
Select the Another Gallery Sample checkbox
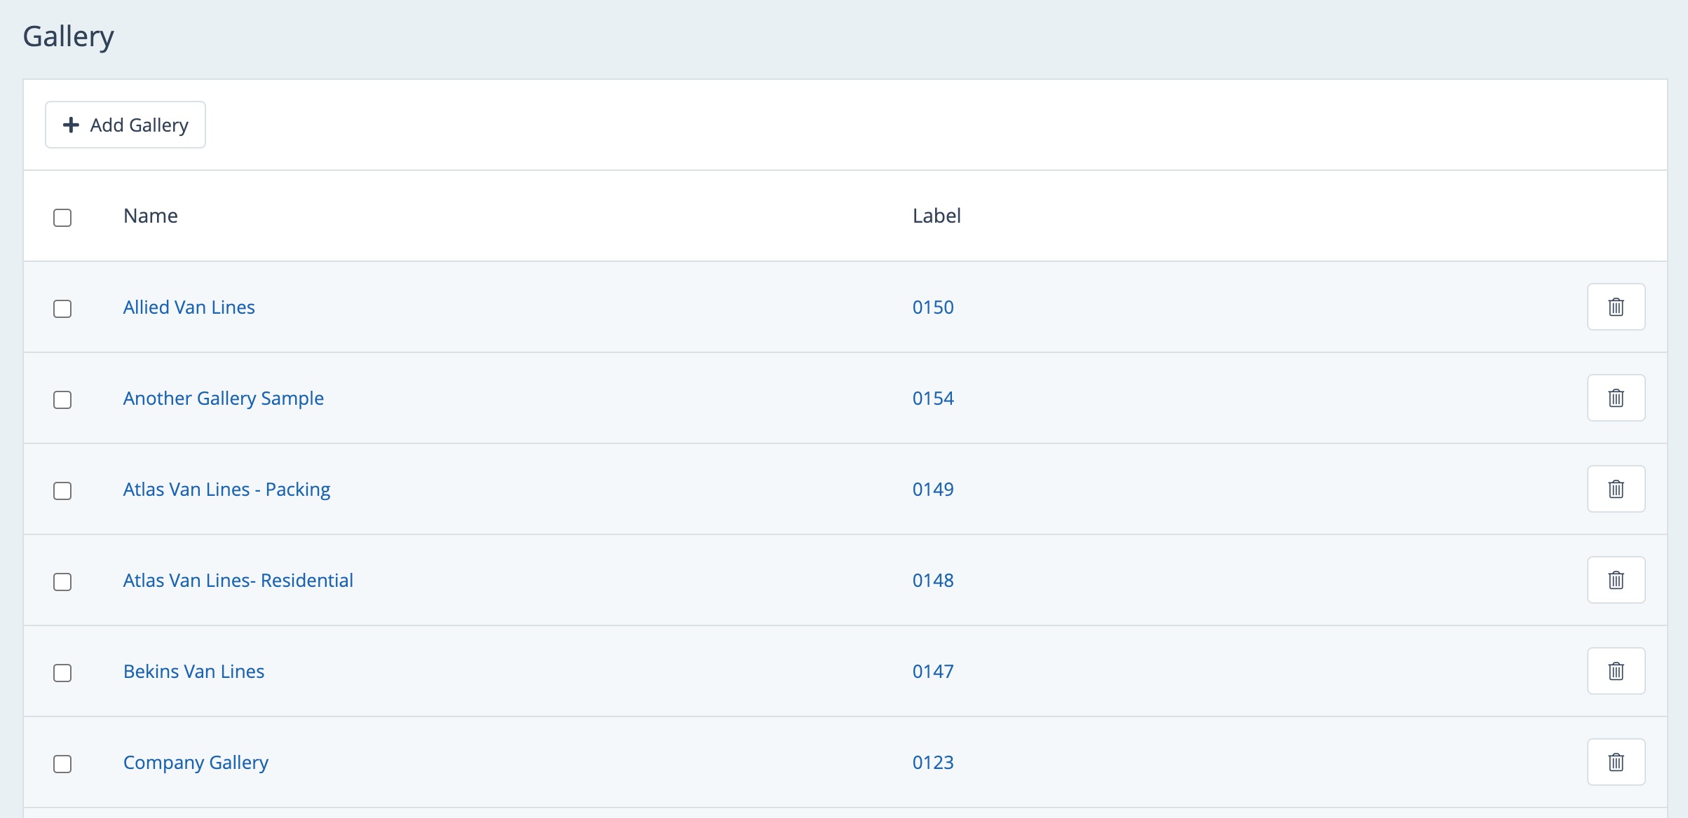pyautogui.click(x=62, y=400)
